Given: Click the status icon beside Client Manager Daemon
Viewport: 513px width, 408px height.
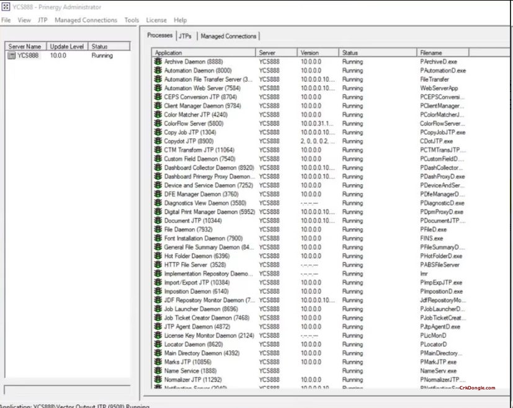Looking at the screenshot, I should (x=158, y=105).
